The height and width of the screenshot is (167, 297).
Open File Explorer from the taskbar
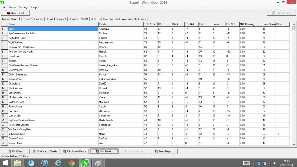coord(18,163)
